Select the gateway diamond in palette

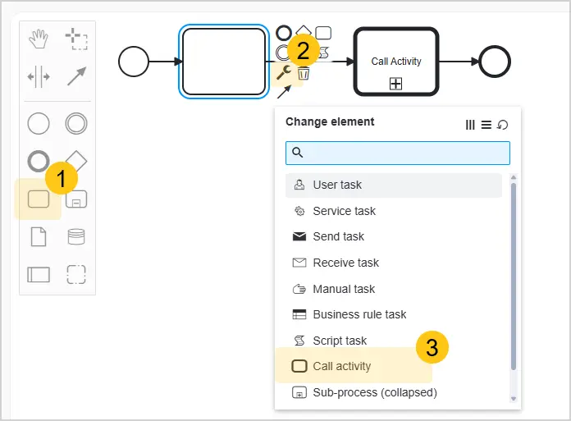pos(77,160)
